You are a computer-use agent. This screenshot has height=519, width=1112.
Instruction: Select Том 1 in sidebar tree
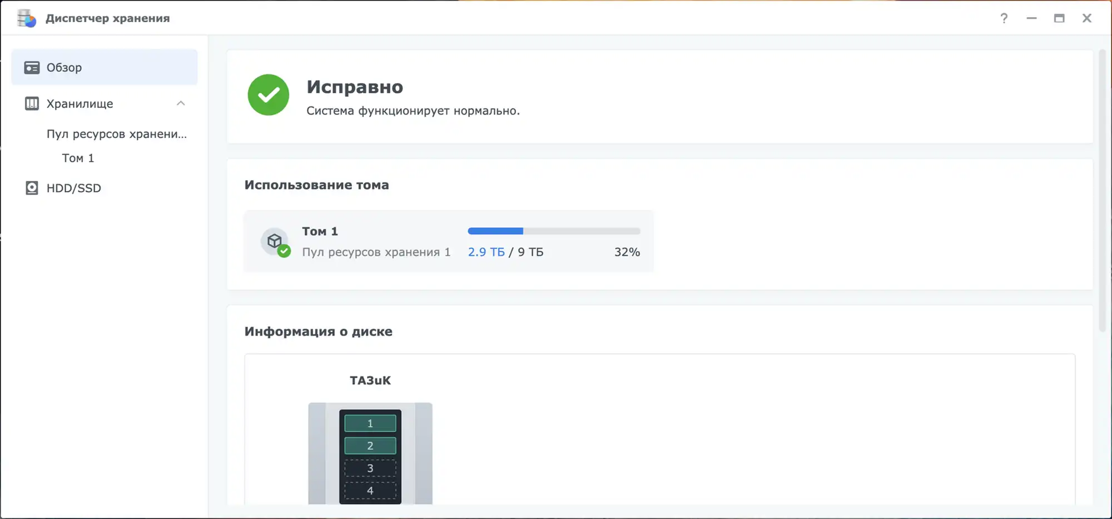[78, 158]
